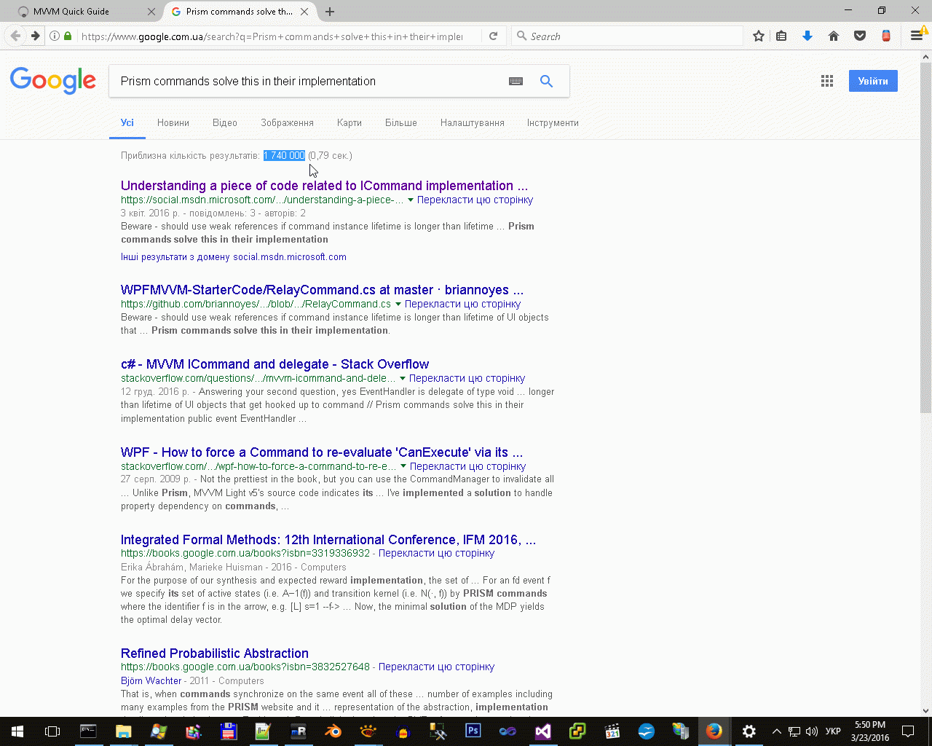The width and height of the screenshot is (932, 746).
Task: Expand the arrow beside wpf-how-to-force-a-command URL
Action: pyautogui.click(x=403, y=467)
